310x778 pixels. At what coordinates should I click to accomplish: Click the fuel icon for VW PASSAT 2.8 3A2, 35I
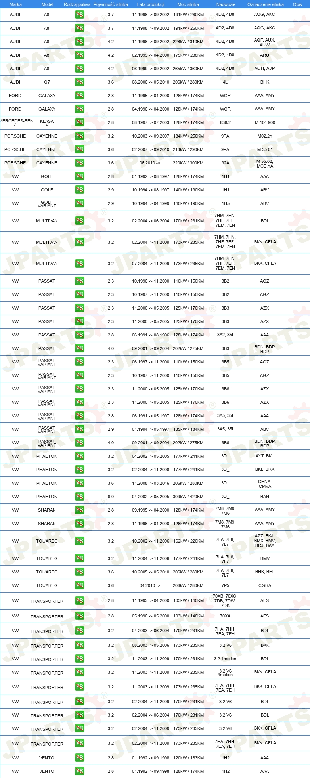click(79, 335)
